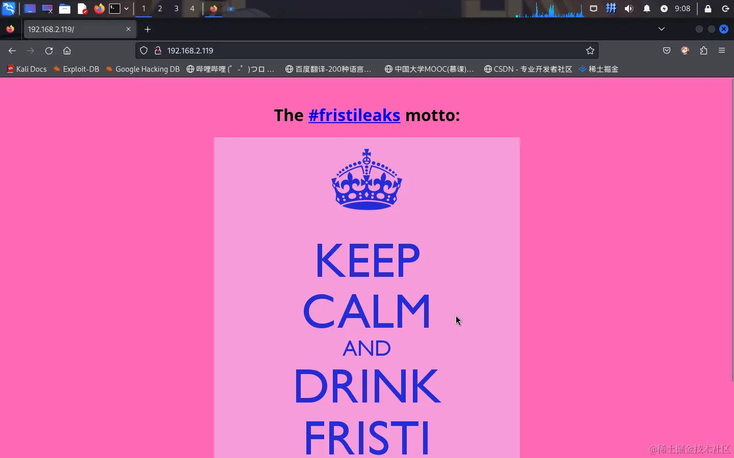Switch to workspace 2
The width and height of the screenshot is (734, 458).
point(160,9)
